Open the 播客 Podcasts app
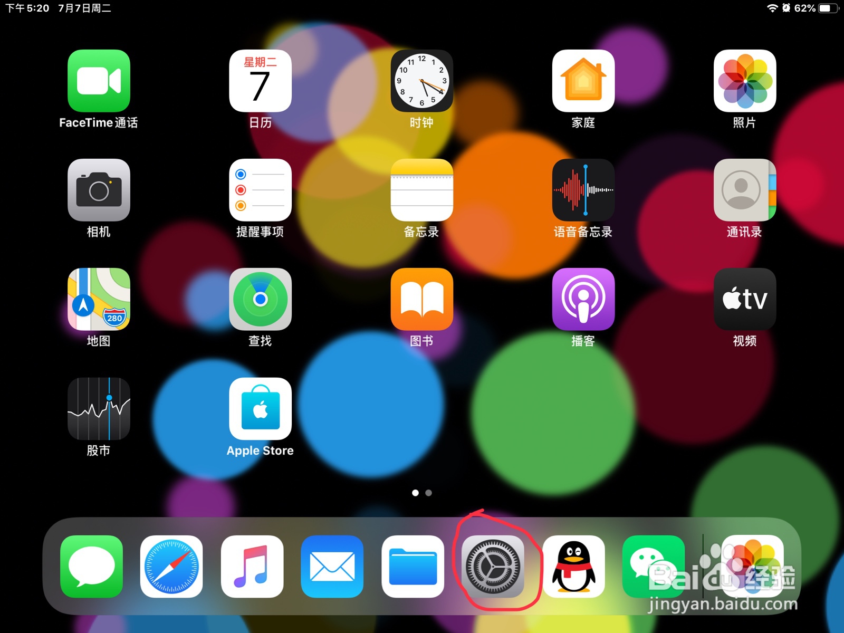Image resolution: width=844 pixels, height=633 pixels. (x=583, y=300)
